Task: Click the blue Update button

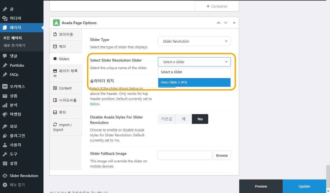Action: click(x=304, y=186)
